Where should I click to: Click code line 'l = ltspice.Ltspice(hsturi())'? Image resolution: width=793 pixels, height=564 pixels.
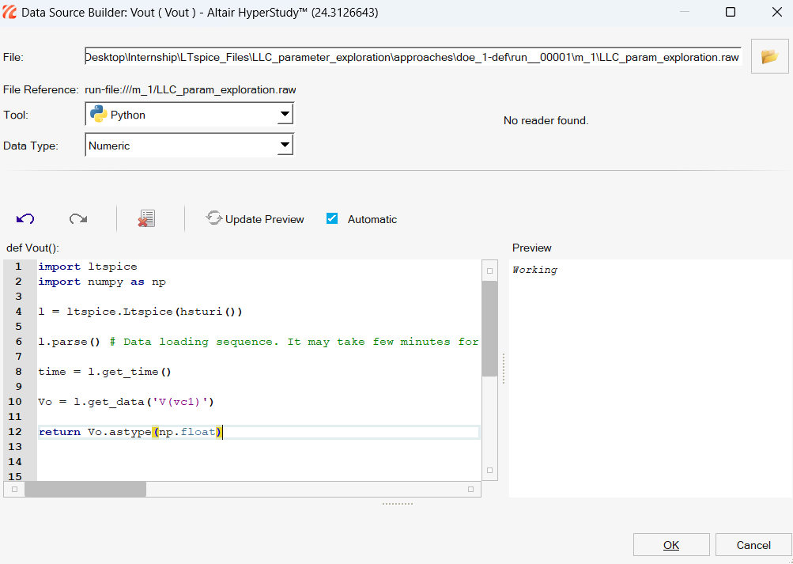[141, 312]
